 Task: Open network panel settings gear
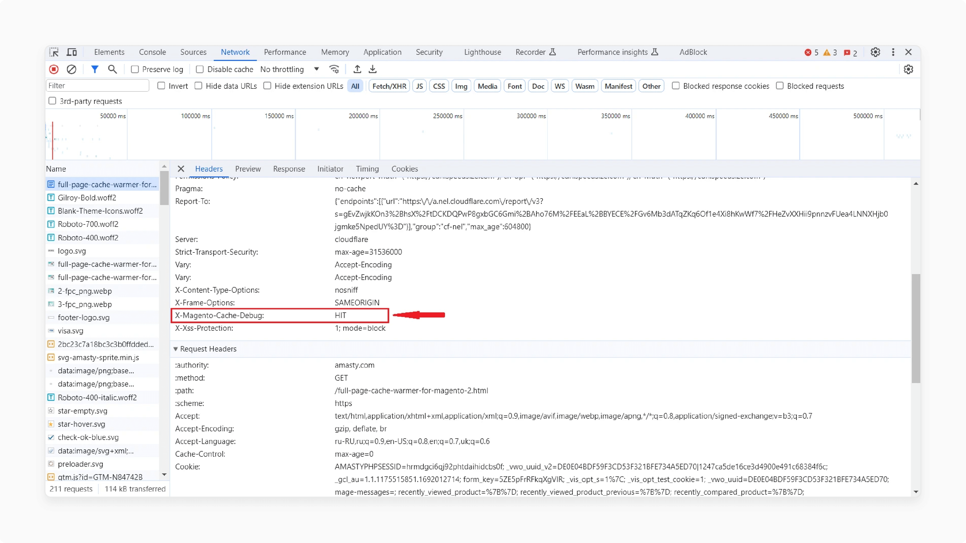(x=908, y=69)
